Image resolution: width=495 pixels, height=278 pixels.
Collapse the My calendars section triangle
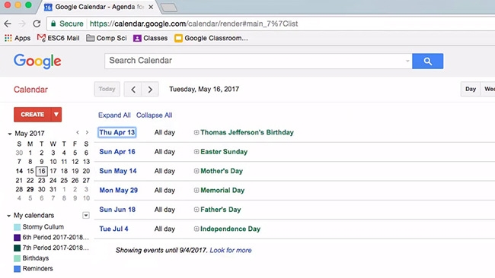[x=9, y=216]
